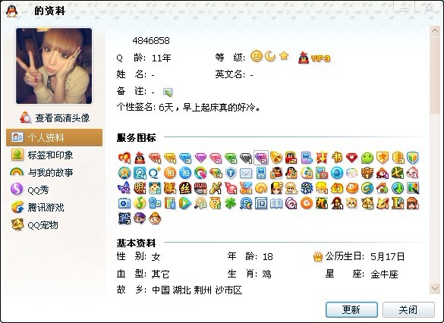
Task: Click the green four-leaf clover service icon
Action: 231,203
